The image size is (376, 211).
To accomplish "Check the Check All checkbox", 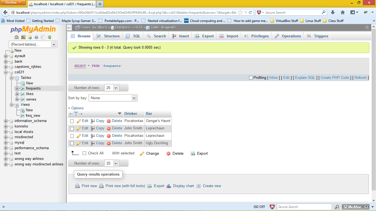I will [x=84, y=153].
